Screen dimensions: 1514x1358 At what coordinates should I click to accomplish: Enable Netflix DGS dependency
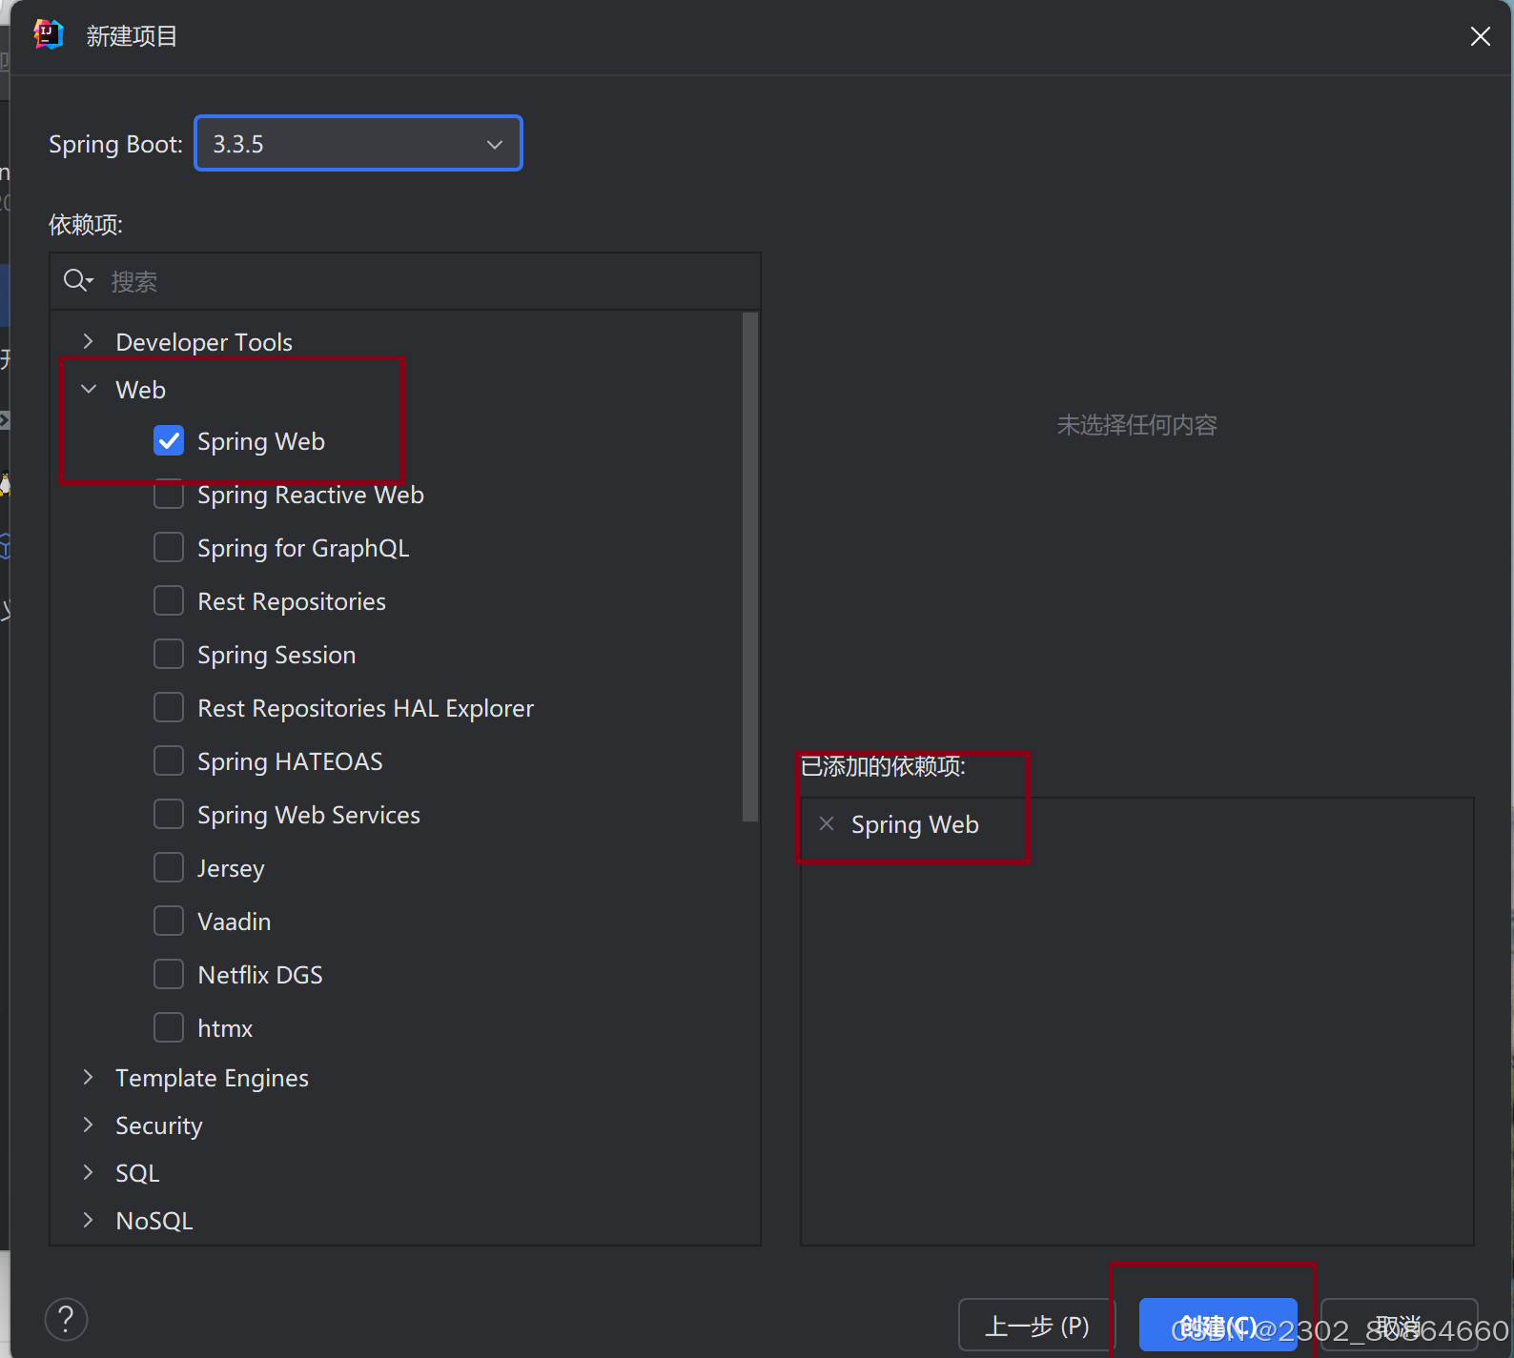coord(169,974)
